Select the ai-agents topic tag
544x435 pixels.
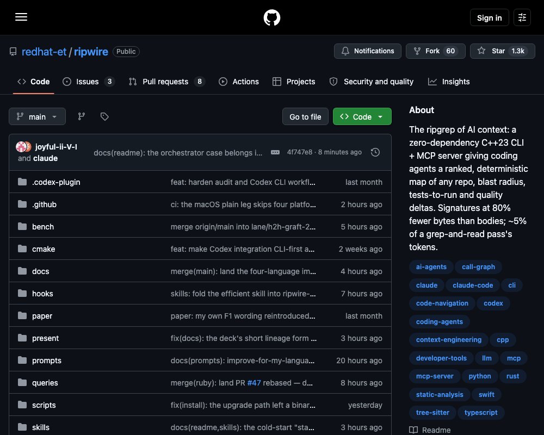(431, 267)
